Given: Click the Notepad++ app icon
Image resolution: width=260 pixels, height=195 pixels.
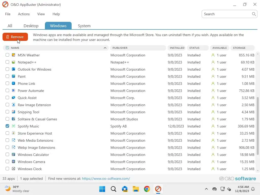Looking at the screenshot, I should click(13, 62).
